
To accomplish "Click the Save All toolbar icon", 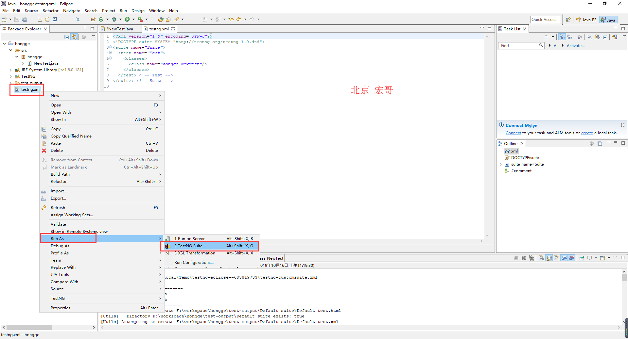I will coord(24,19).
